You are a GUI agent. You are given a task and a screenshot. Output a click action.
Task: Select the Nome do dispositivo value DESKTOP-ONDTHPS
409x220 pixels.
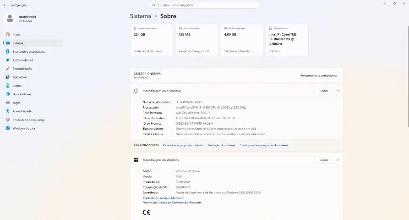click(189, 102)
